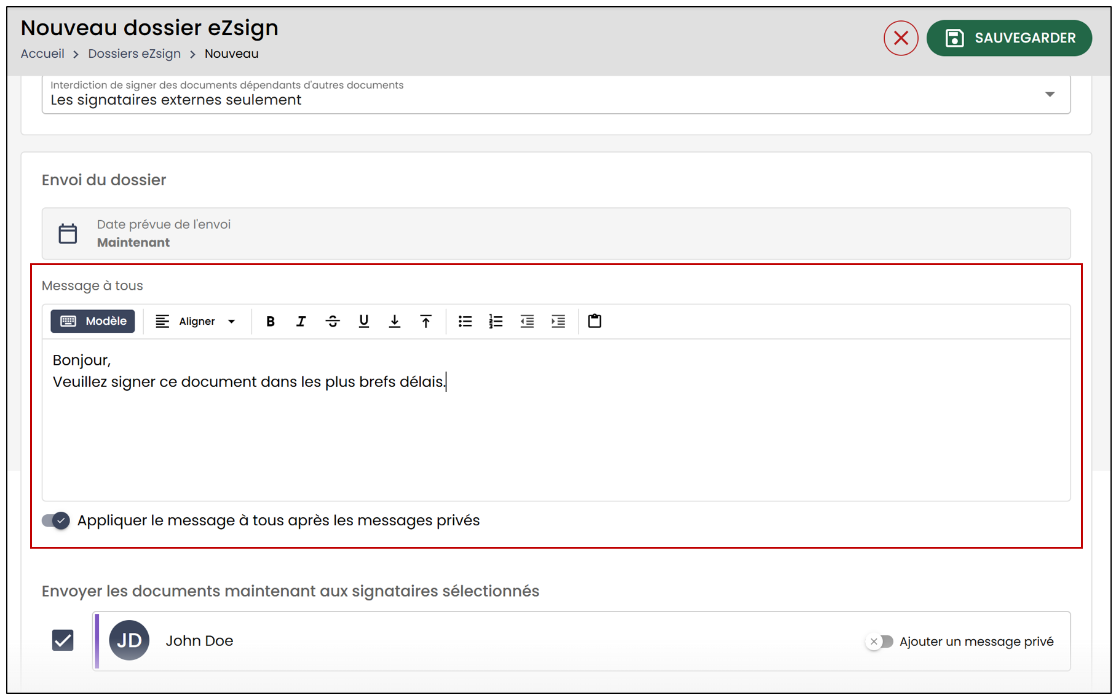Underline the selected message text
Viewport: 1116px width, 700px height.
click(363, 321)
